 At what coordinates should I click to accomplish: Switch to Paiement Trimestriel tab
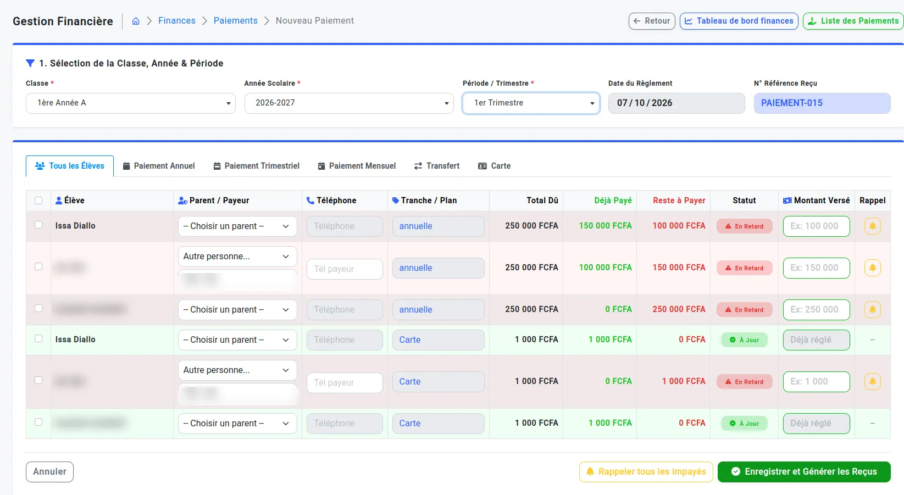point(257,166)
